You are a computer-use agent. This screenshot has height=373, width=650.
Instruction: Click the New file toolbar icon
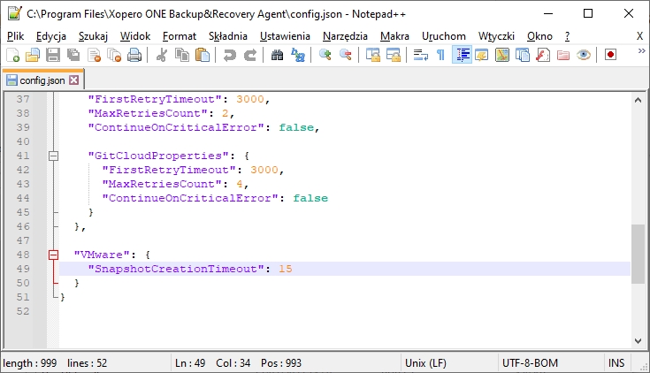(12, 55)
